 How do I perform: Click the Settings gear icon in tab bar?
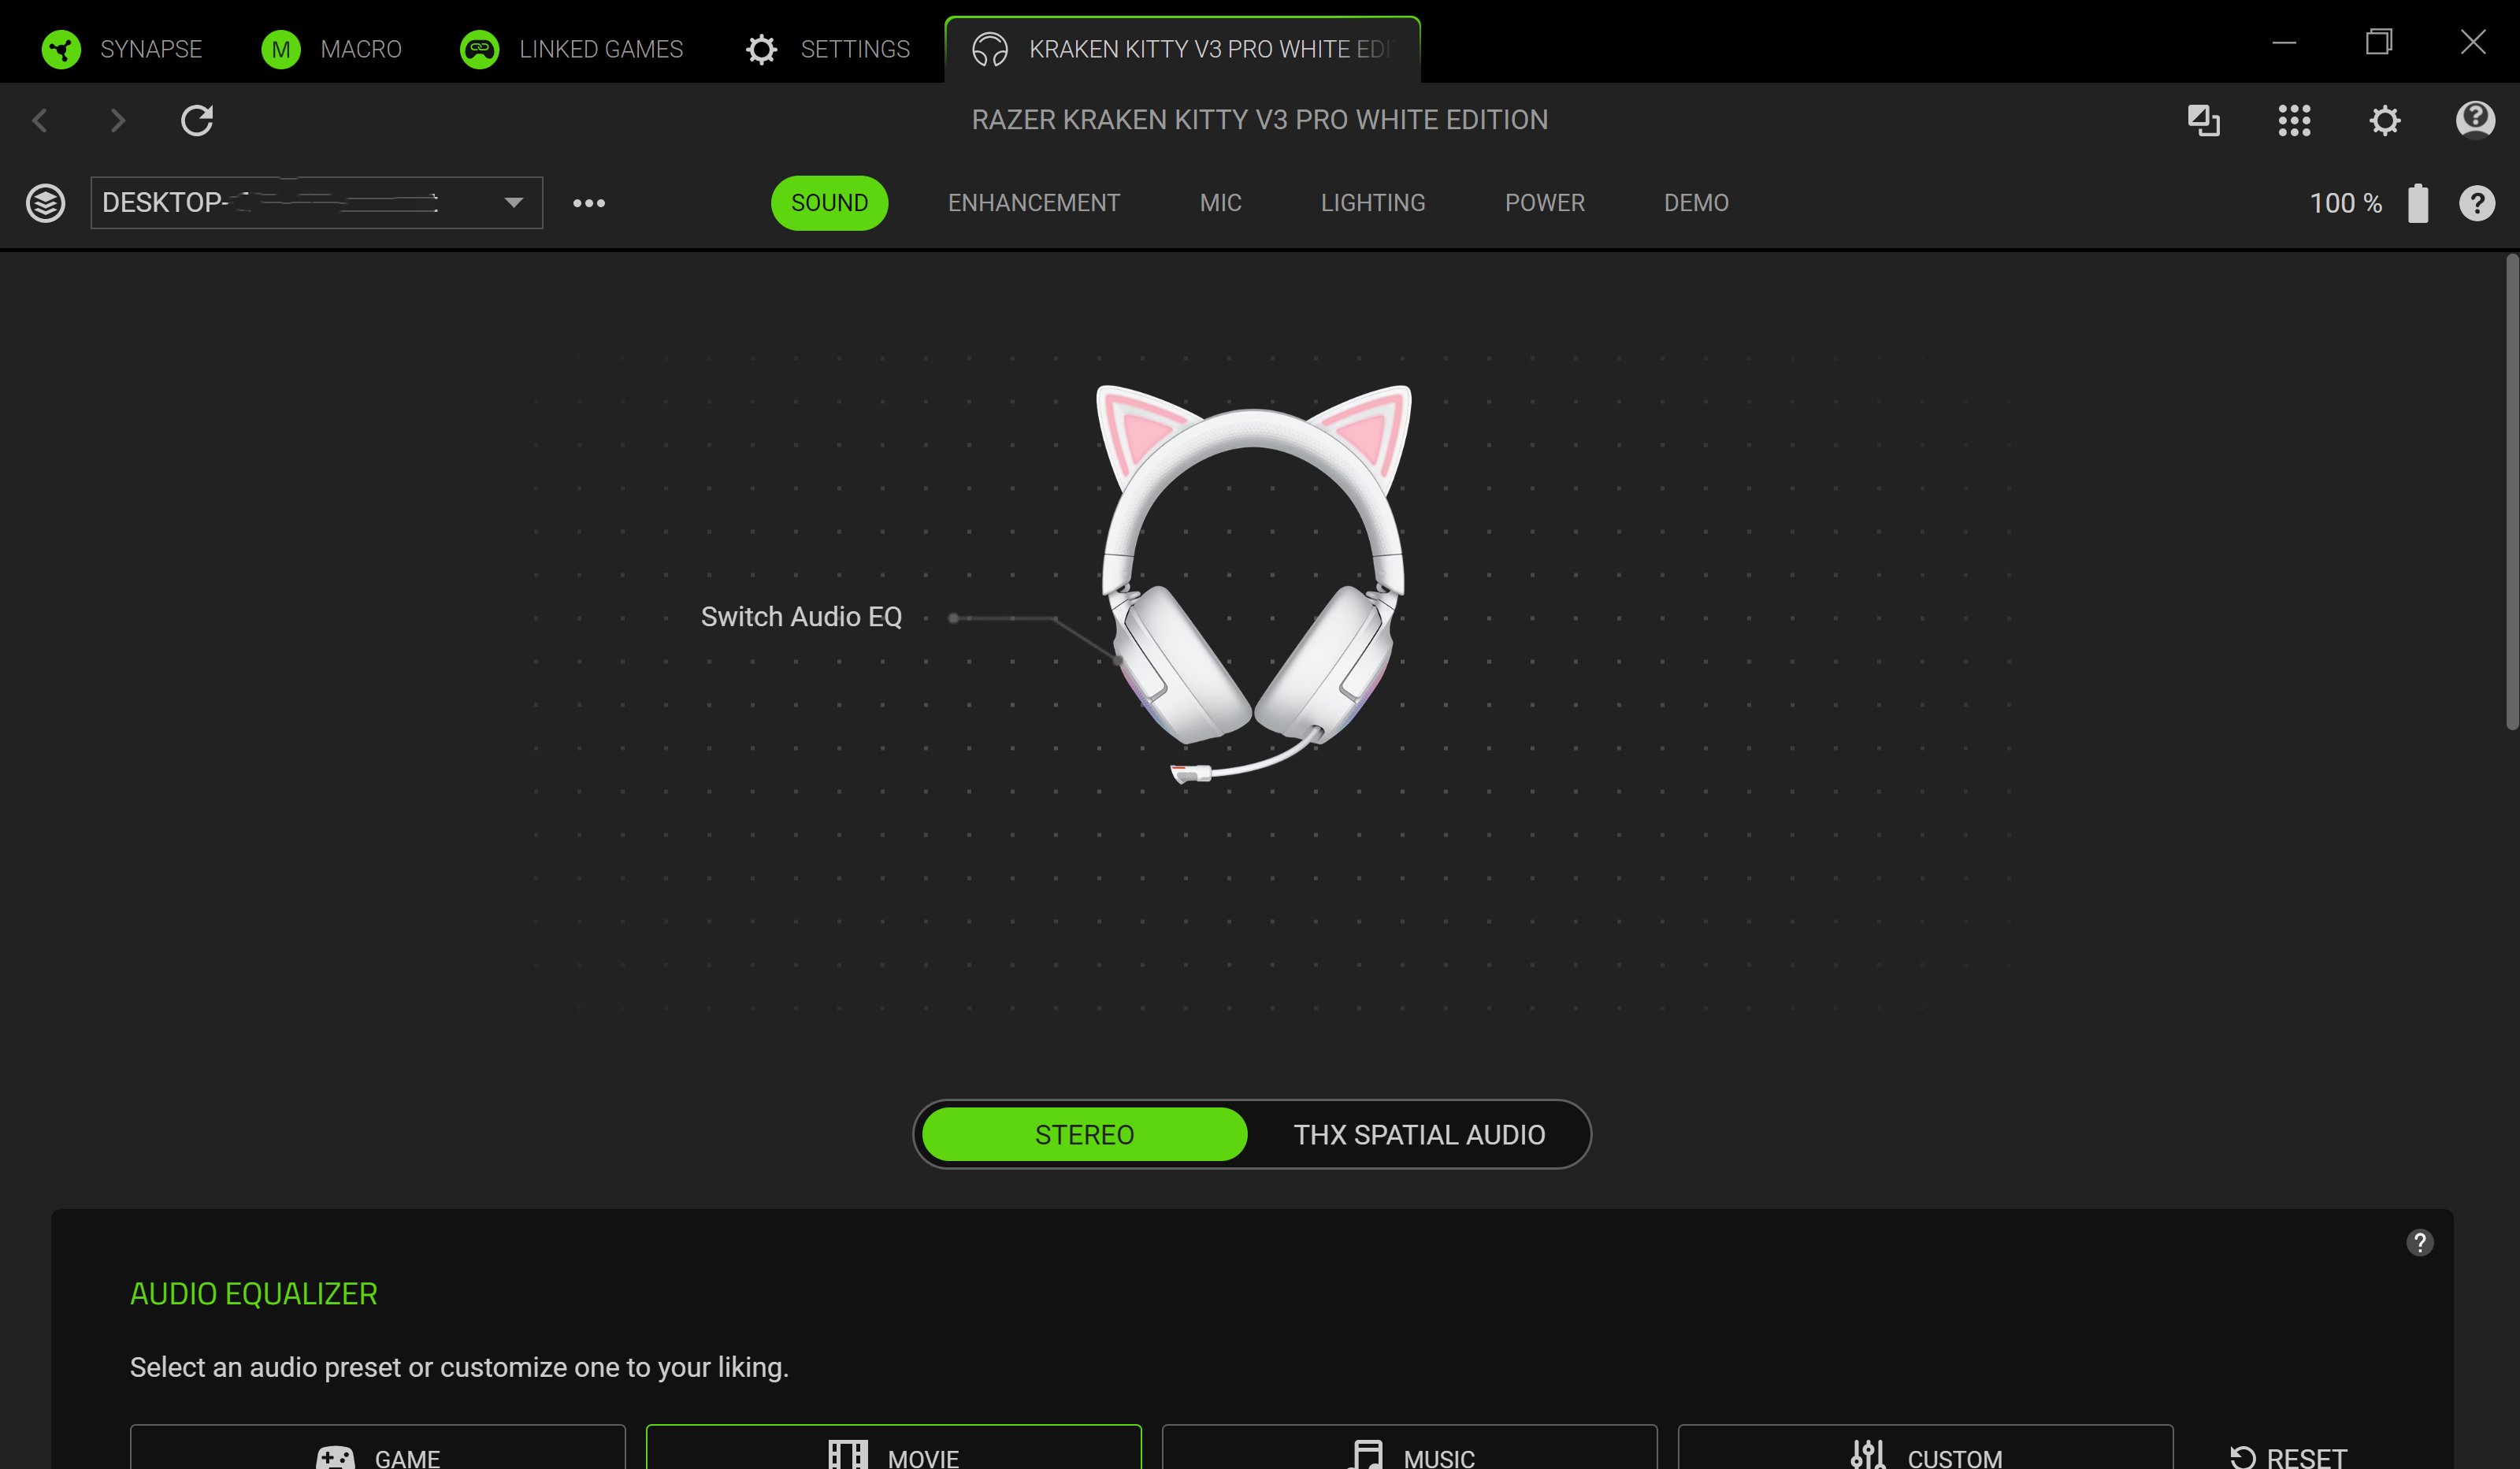coord(762,49)
